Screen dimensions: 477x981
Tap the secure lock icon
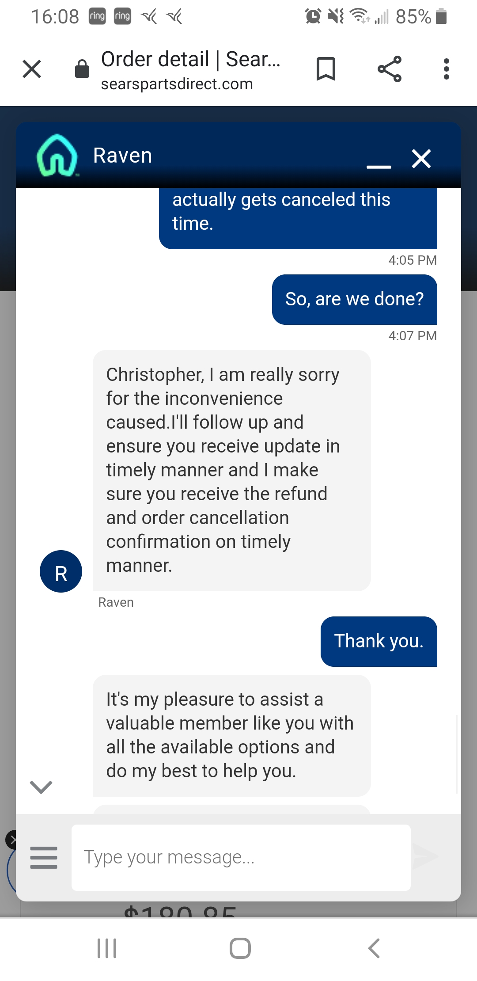[82, 69]
